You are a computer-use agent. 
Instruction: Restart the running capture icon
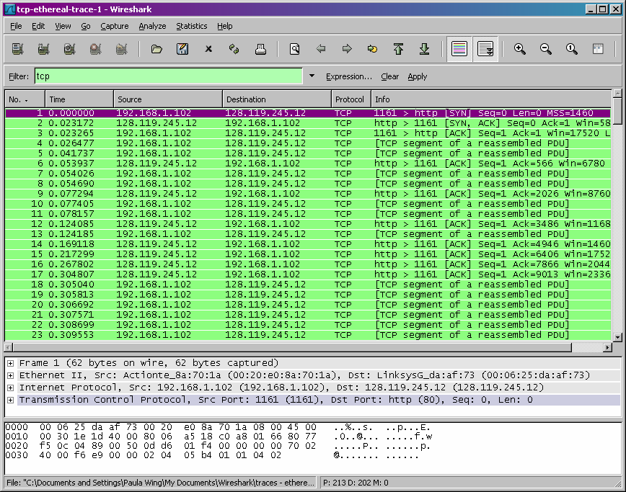click(121, 49)
